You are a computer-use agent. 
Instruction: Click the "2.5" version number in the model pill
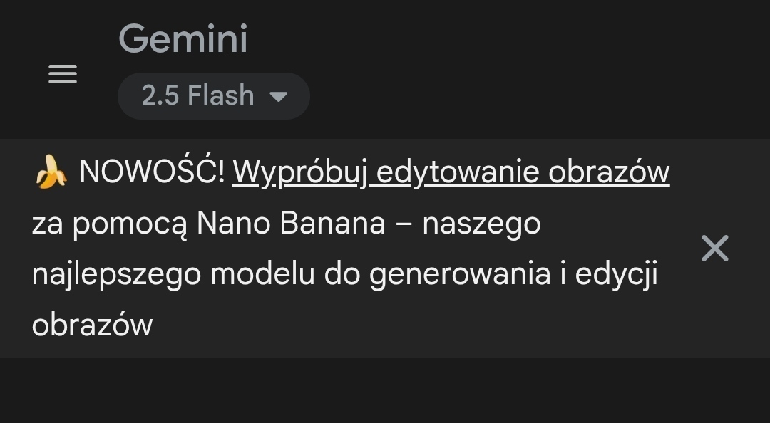[x=160, y=95]
